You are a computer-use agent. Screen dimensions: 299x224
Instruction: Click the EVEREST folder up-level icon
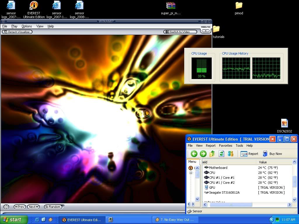click(x=212, y=153)
